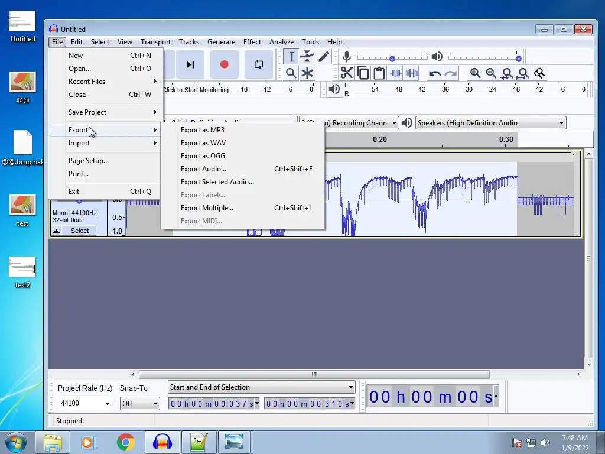Click the speaker icon beside Speakers device
This screenshot has width=605, height=454.
coord(406,123)
